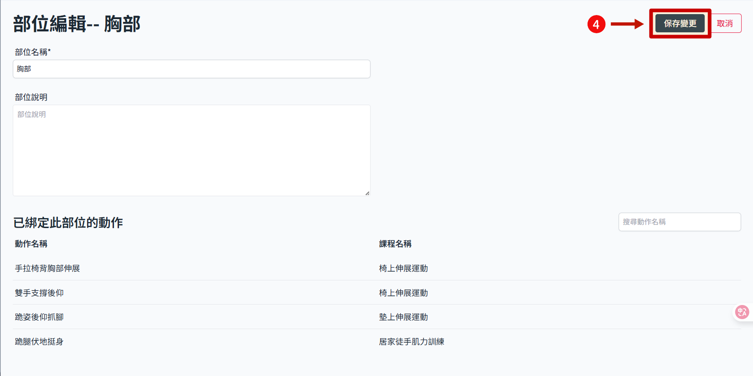Viewport: 753px width, 376px height.
Task: Select the 跪姿後仰抓腳 action row
Action: (377, 317)
